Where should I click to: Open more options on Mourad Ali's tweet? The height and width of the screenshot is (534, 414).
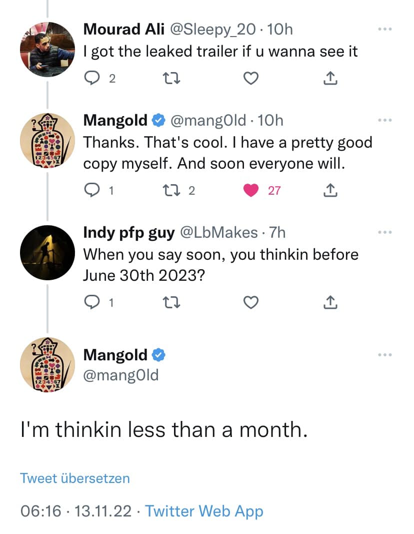[384, 29]
